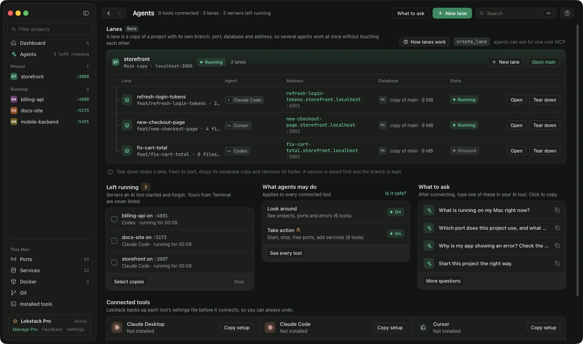
Task: Click the Claude Desktop logo icon
Action: click(x=117, y=327)
